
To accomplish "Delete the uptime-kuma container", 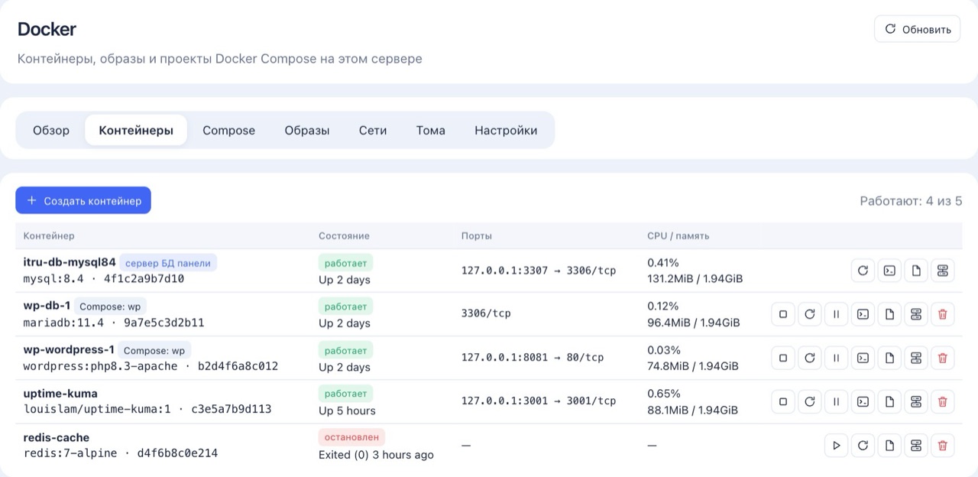I will [943, 401].
